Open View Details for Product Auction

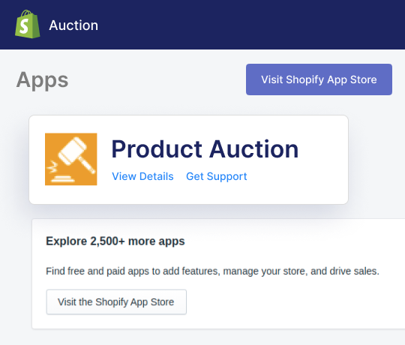(x=142, y=176)
